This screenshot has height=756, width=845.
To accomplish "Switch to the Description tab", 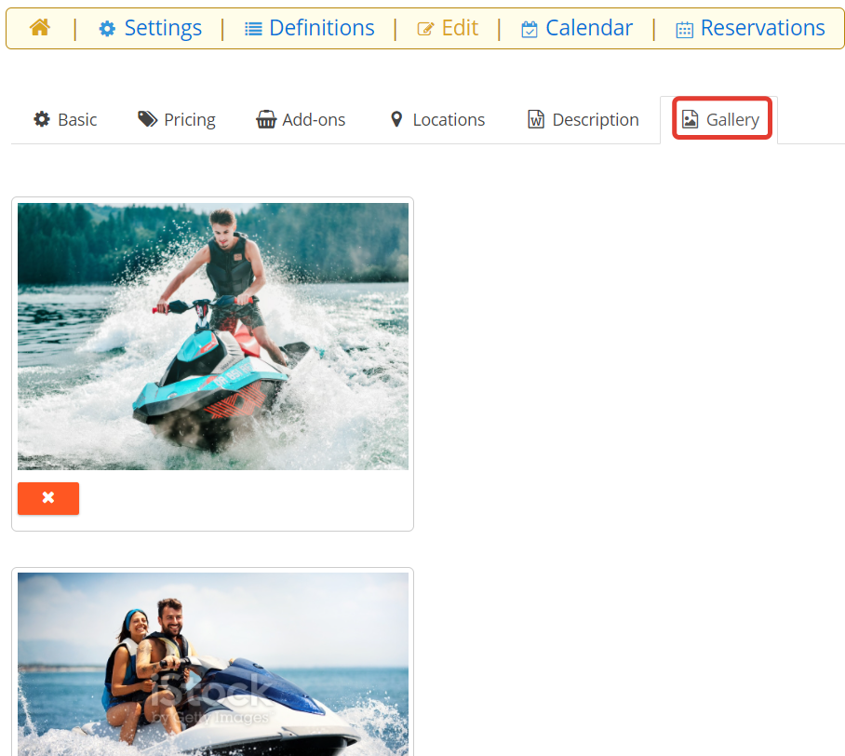I will point(583,120).
